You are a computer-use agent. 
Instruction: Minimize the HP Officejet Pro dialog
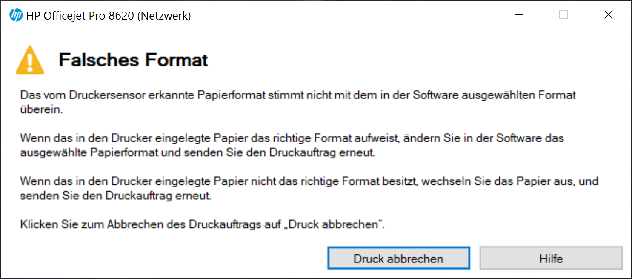(518, 15)
